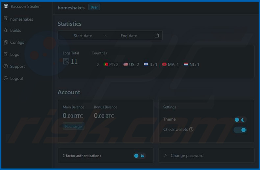Click the Raccoon Stealer title text
The image size is (260, 170).
(25, 6)
